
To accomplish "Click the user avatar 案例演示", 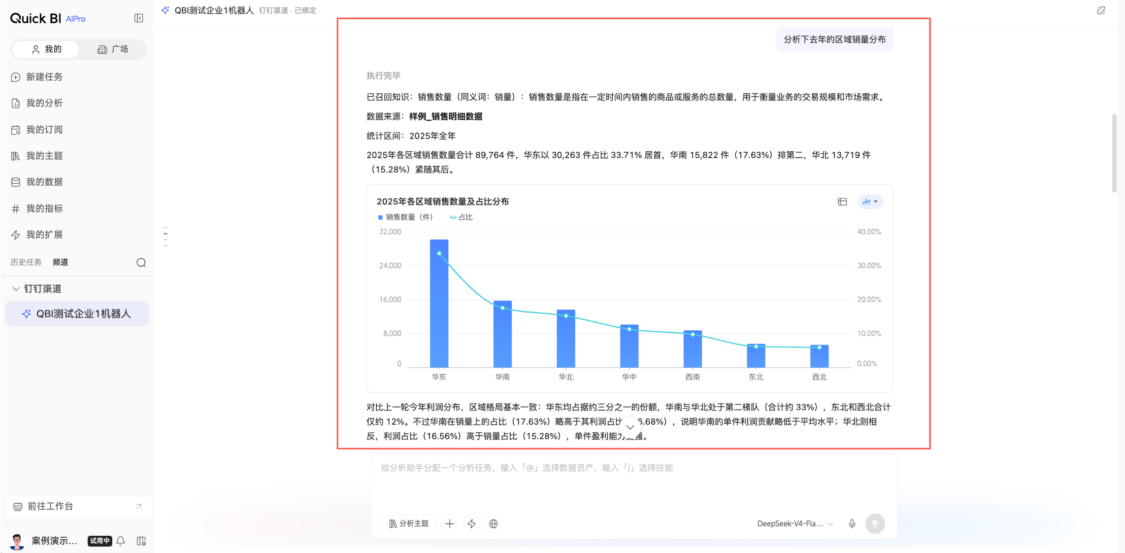I will point(17,541).
